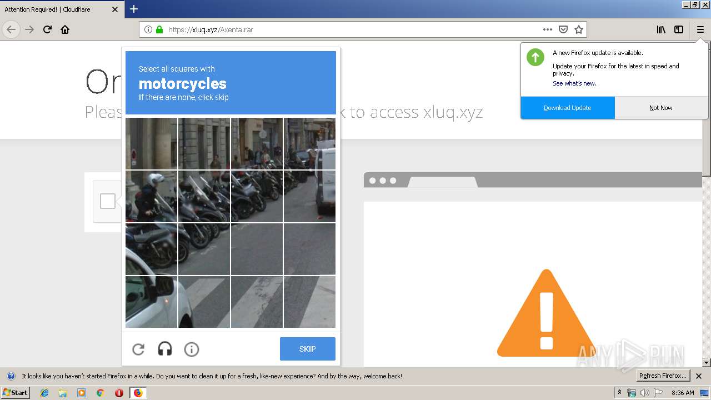Open the Library menu
The width and height of the screenshot is (711, 400).
point(661,29)
